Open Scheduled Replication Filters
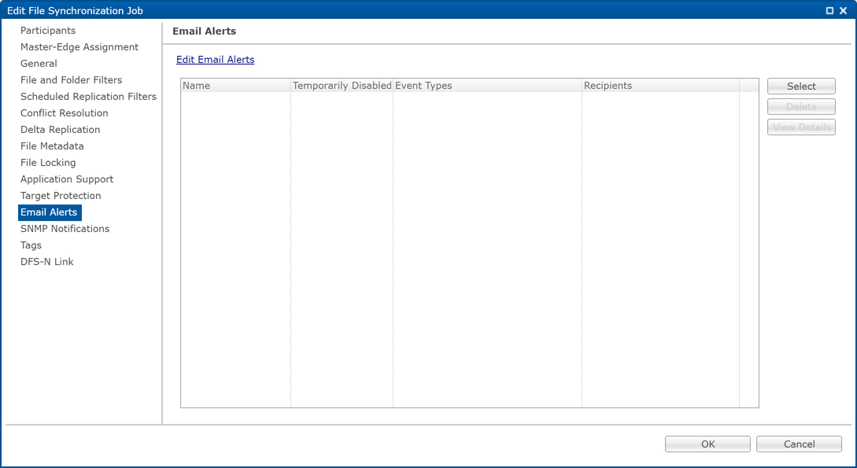The height and width of the screenshot is (468, 857). click(89, 97)
